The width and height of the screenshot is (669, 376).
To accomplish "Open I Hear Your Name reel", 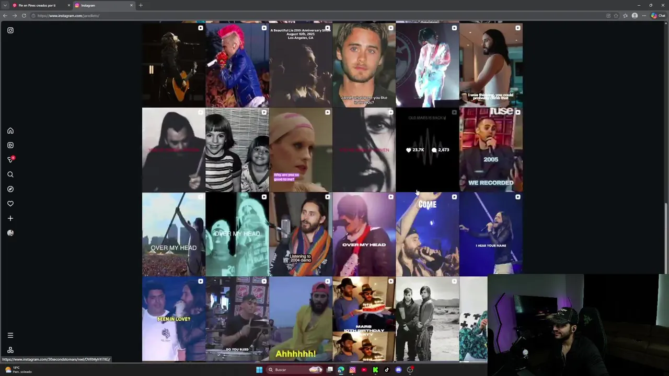I will [491, 234].
